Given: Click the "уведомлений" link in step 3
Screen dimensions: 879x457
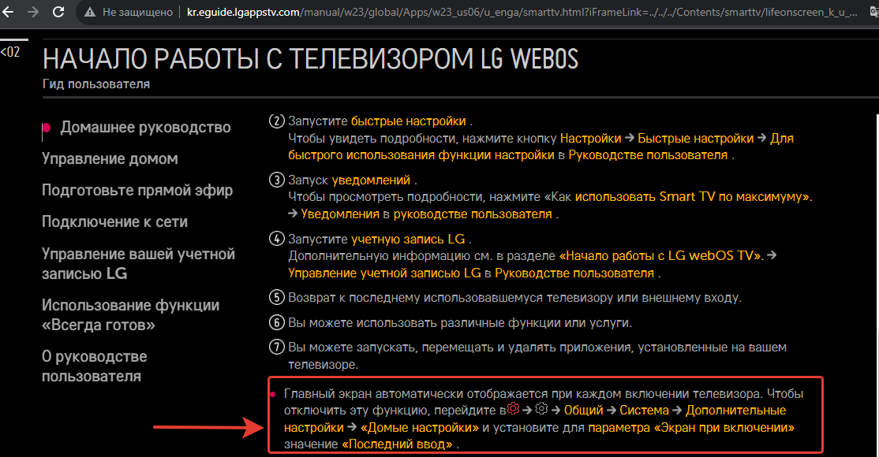Looking at the screenshot, I should coord(371,180).
